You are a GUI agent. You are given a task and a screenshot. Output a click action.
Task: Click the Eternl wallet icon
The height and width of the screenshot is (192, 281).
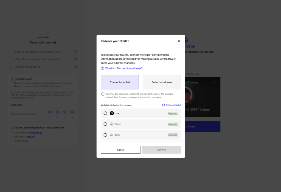pos(112,124)
